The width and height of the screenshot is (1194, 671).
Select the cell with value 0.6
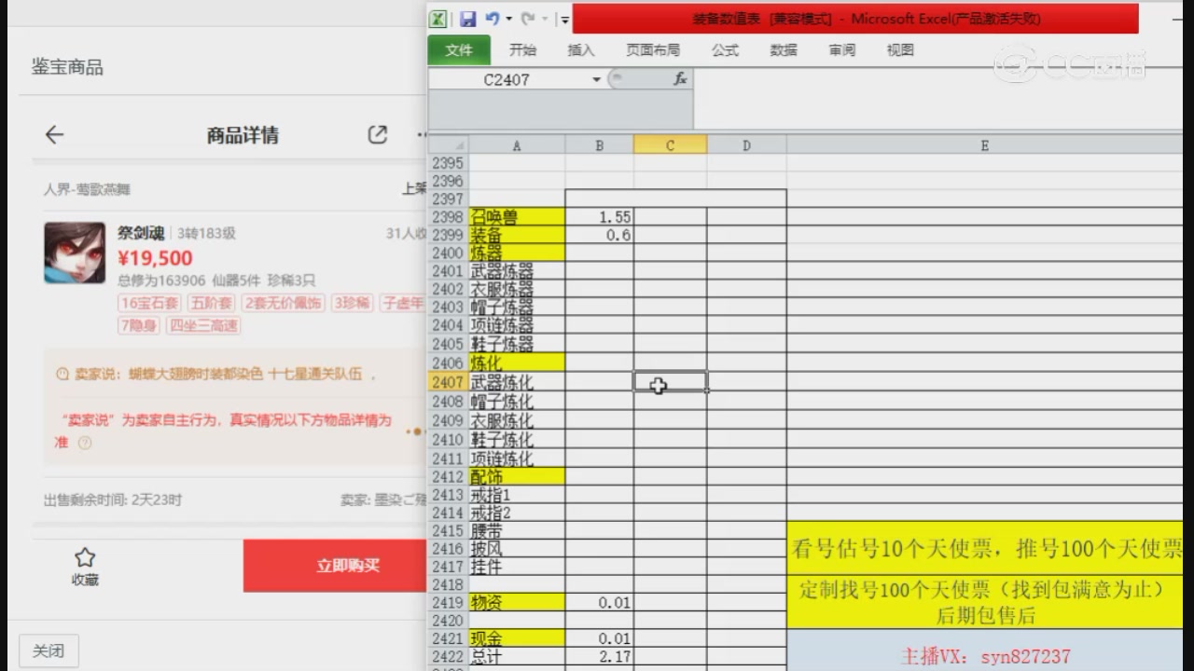tap(600, 235)
